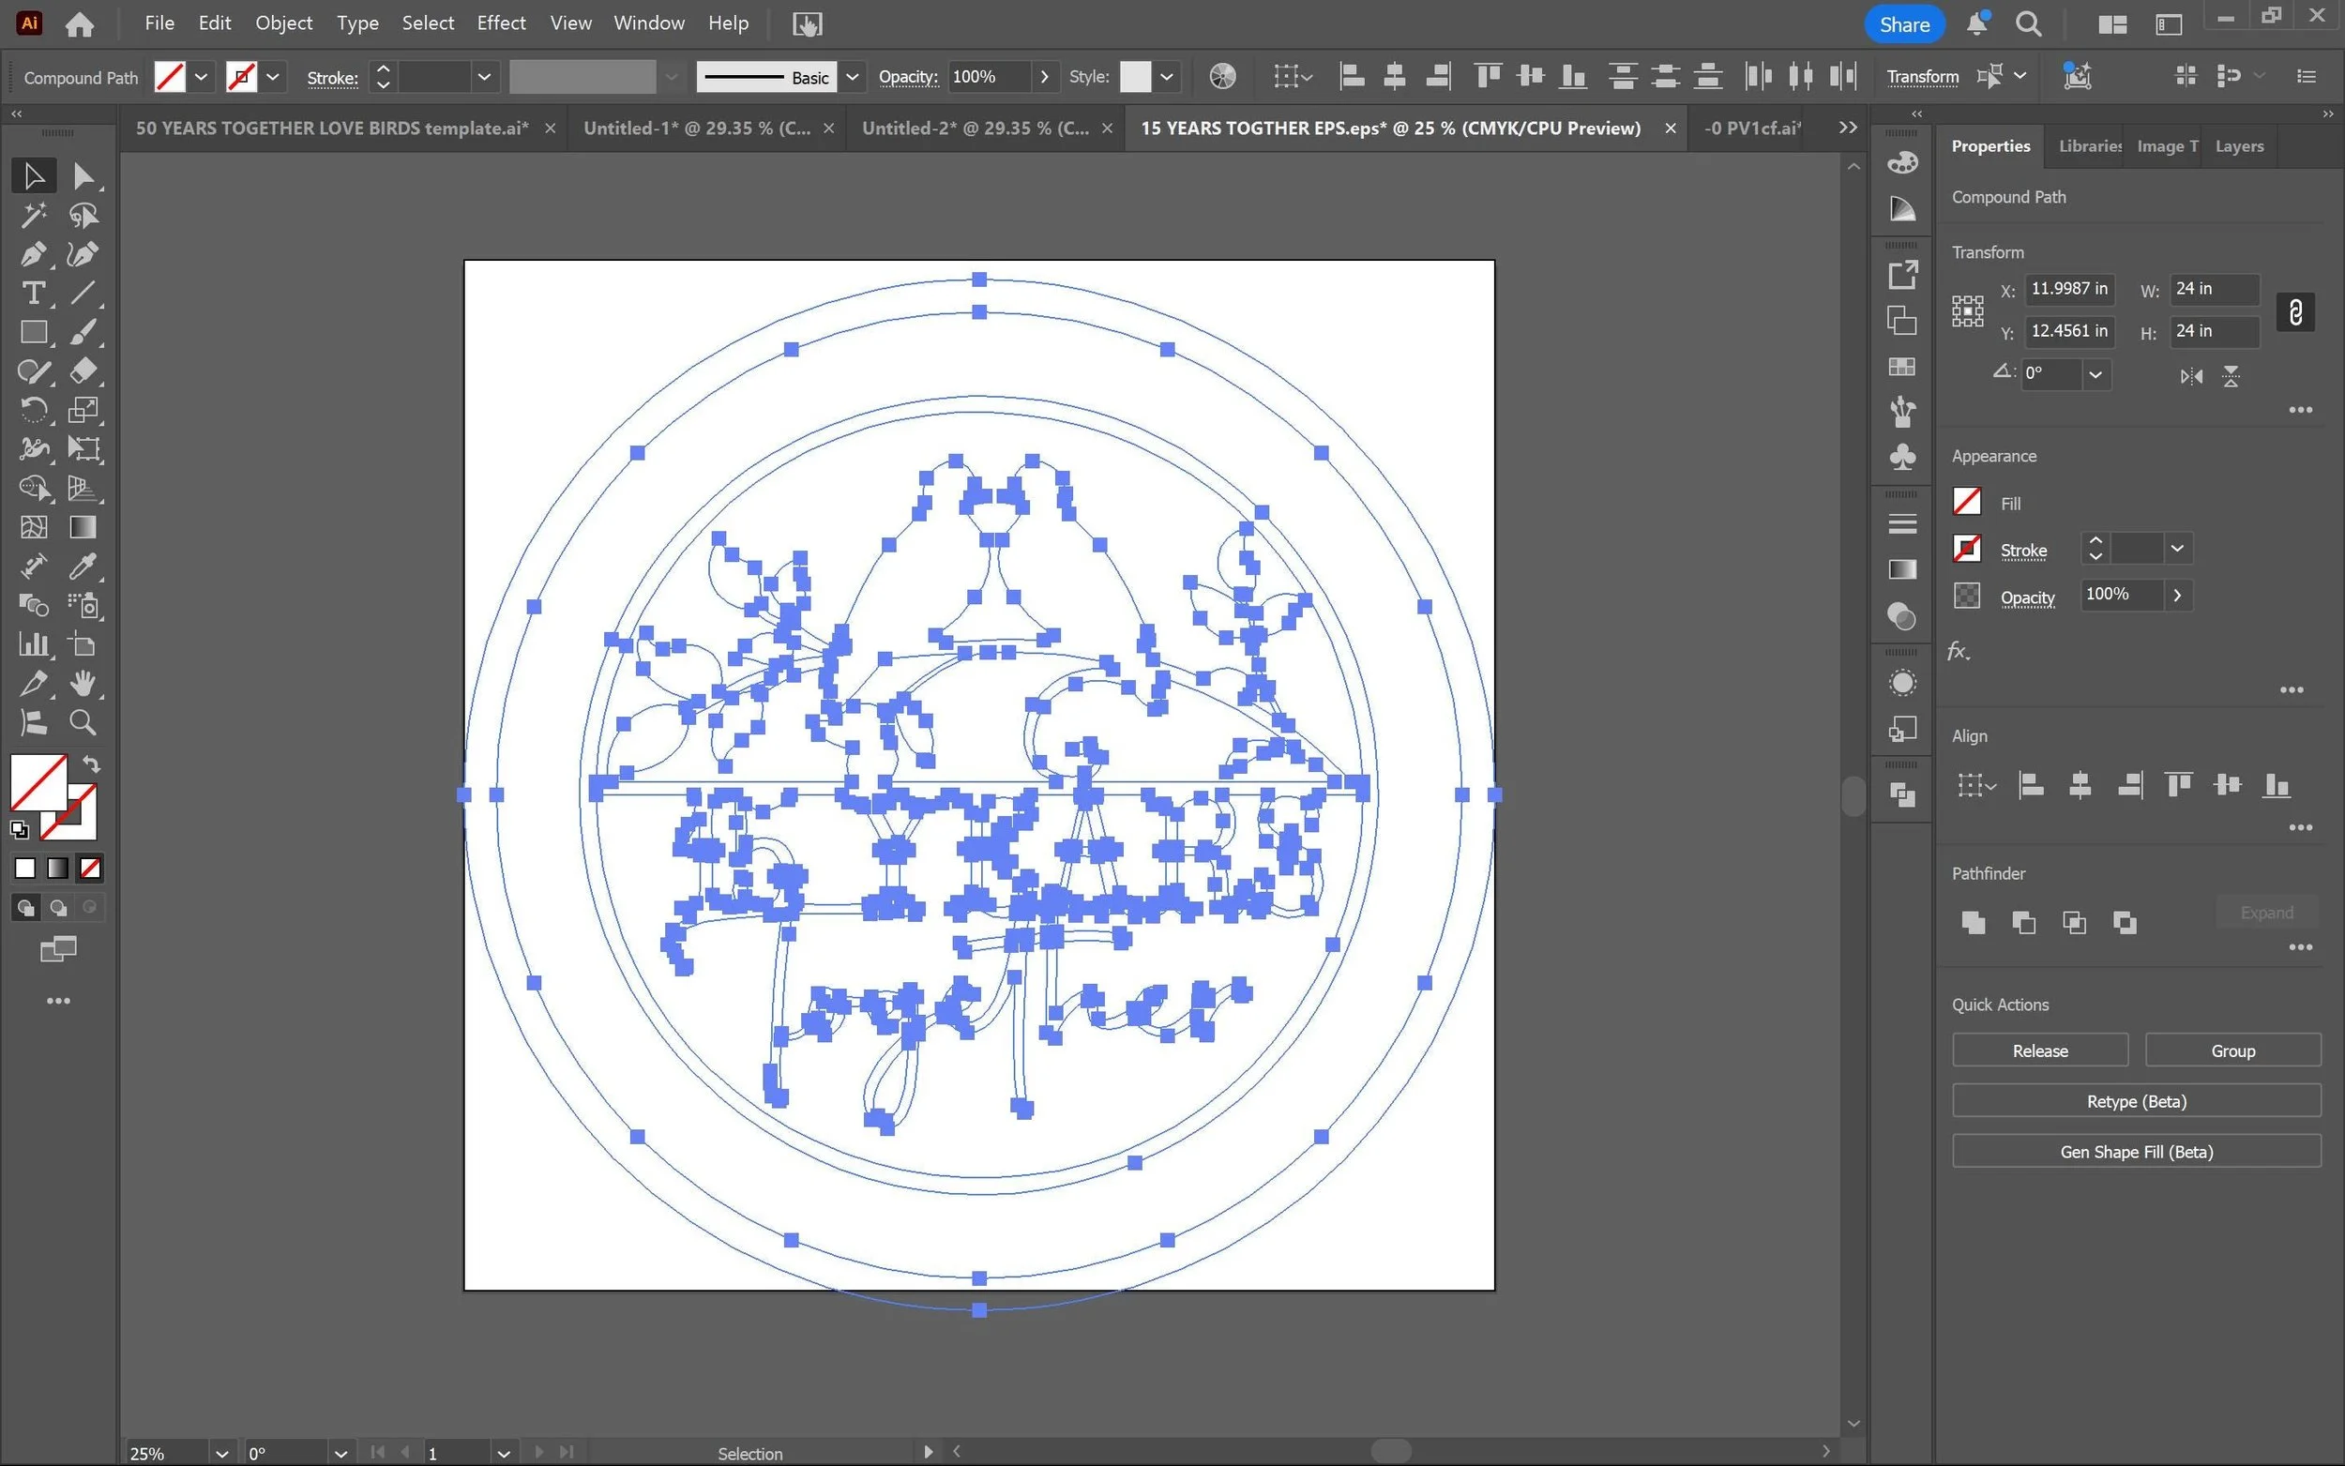Screen dimensions: 2345x1466
Task: Switch to the Layers panel tab
Action: coord(2238,146)
